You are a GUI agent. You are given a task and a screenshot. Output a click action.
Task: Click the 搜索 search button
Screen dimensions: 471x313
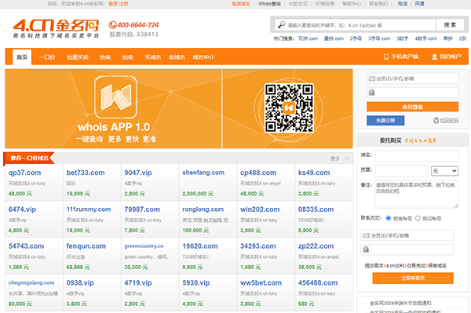coord(451,25)
